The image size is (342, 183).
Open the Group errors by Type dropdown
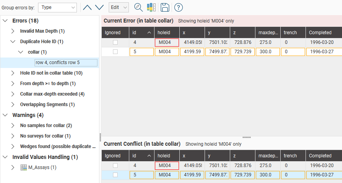click(x=58, y=7)
